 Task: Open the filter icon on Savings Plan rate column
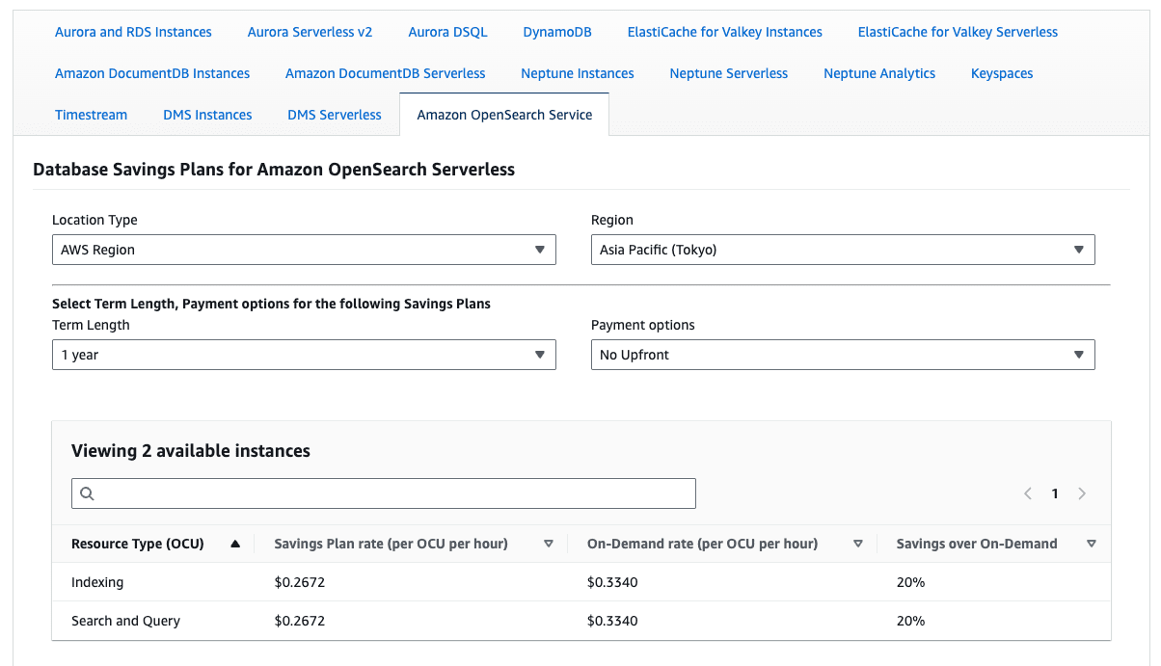click(x=549, y=543)
